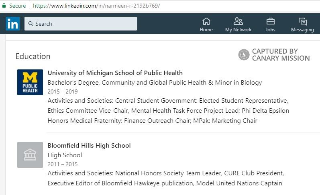Click the Canary Mission watermark logo
This screenshot has height=195, width=320.
pos(244,55)
